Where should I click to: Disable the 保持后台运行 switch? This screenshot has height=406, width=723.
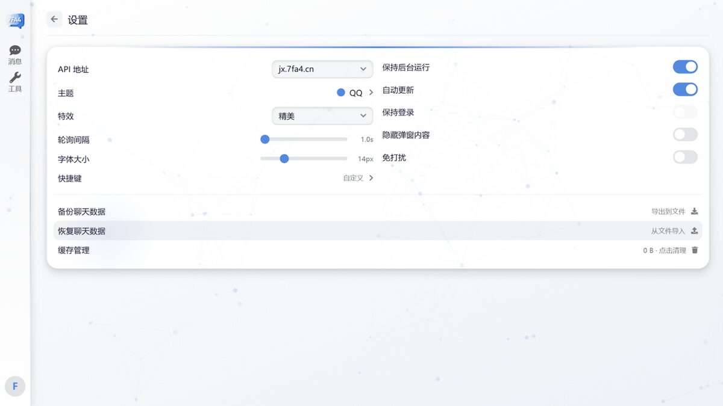point(685,67)
